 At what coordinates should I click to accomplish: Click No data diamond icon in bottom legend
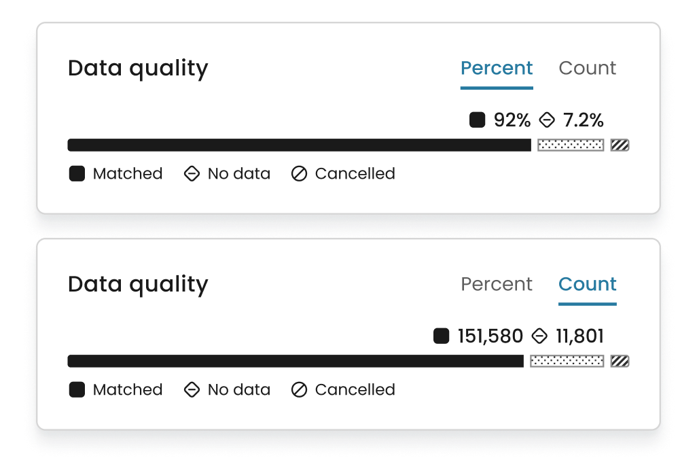[192, 389]
